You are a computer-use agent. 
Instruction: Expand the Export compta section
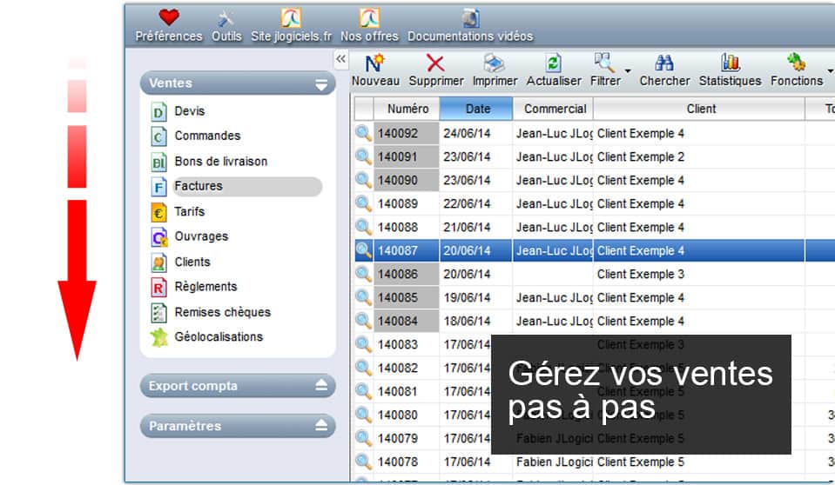click(321, 386)
